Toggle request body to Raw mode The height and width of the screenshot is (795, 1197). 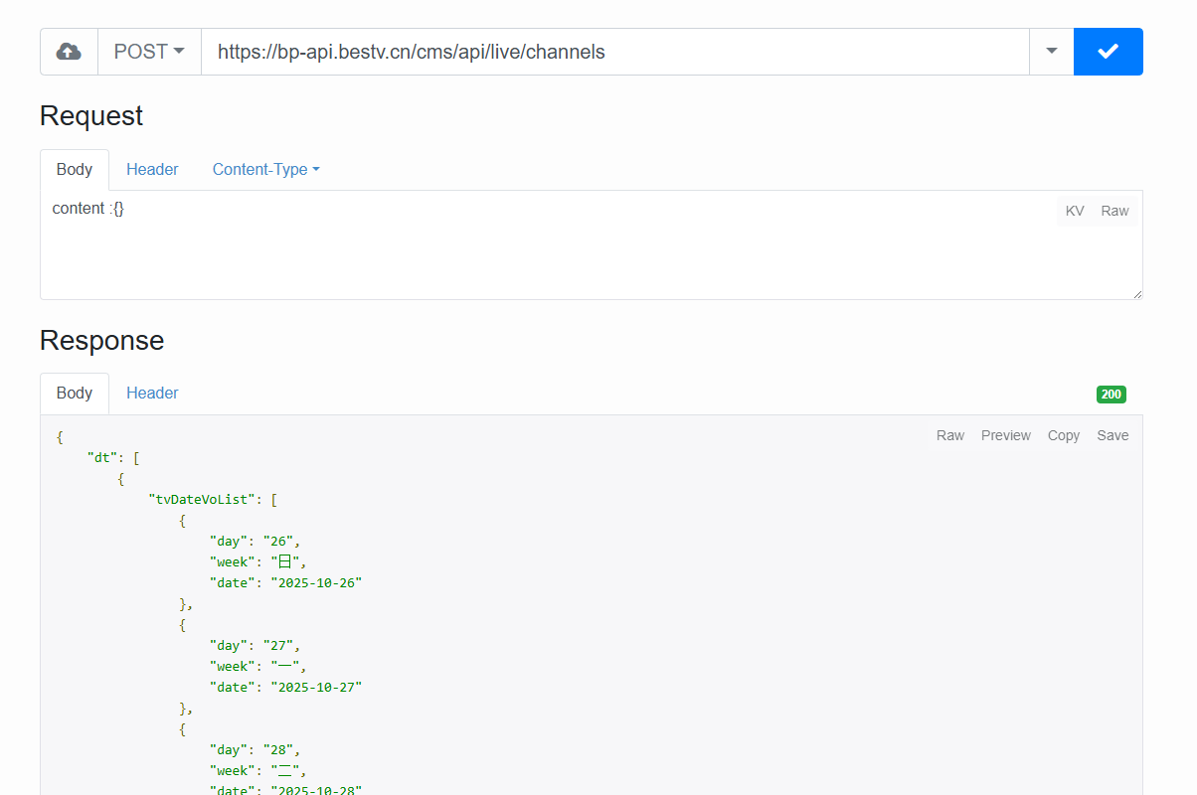click(1114, 211)
